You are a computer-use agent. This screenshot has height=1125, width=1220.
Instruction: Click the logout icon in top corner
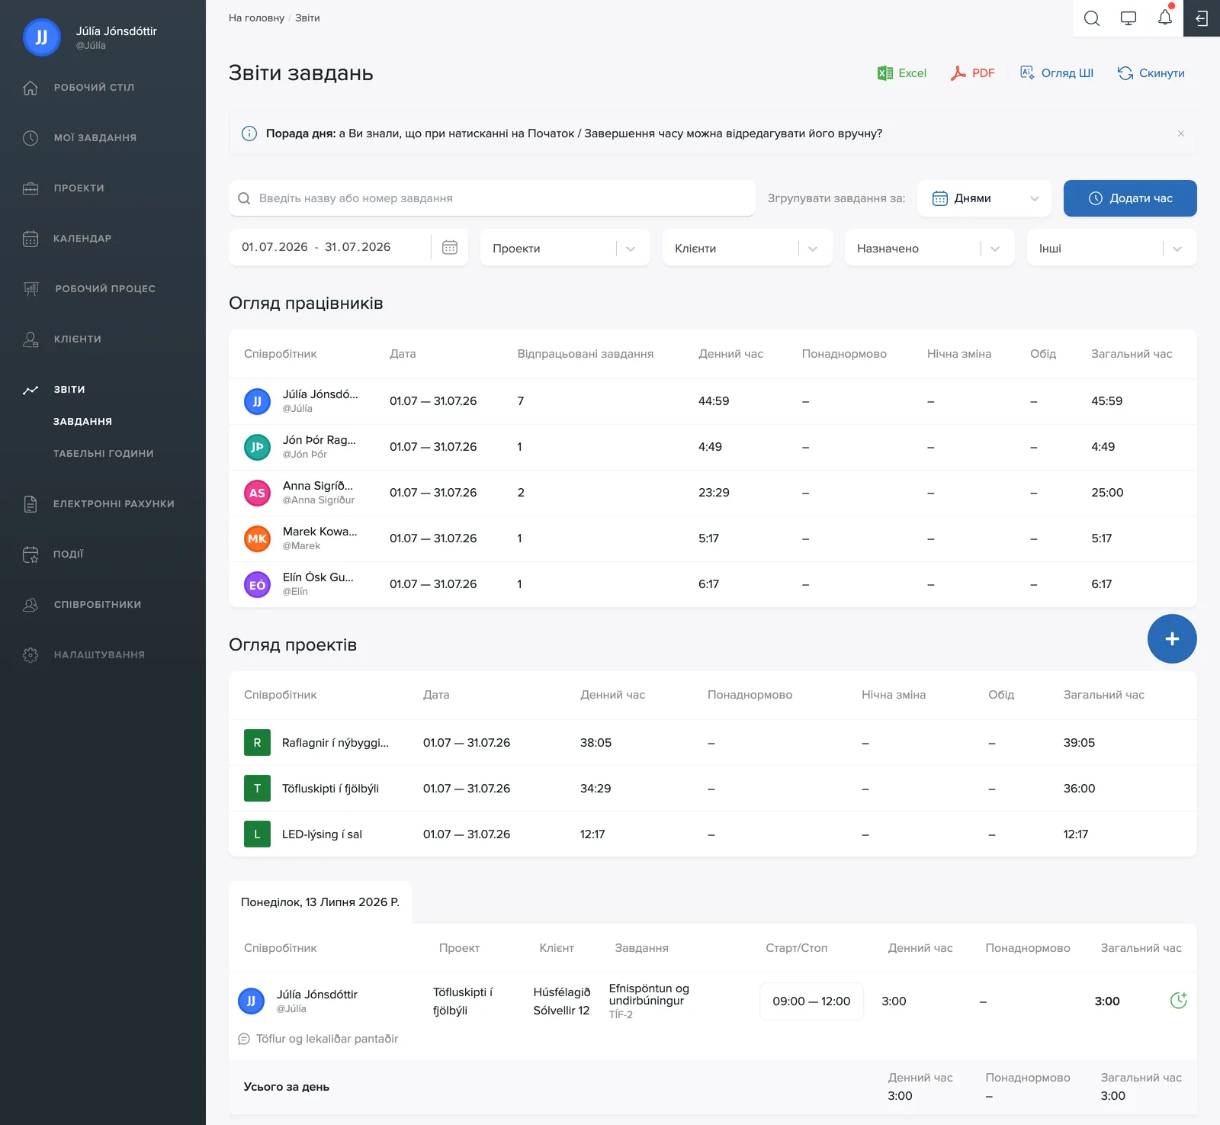click(1202, 18)
